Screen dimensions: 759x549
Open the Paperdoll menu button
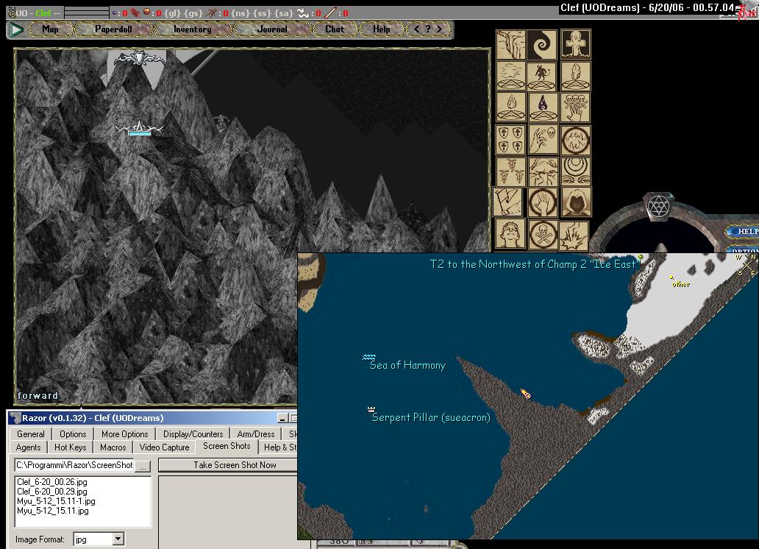tap(113, 29)
